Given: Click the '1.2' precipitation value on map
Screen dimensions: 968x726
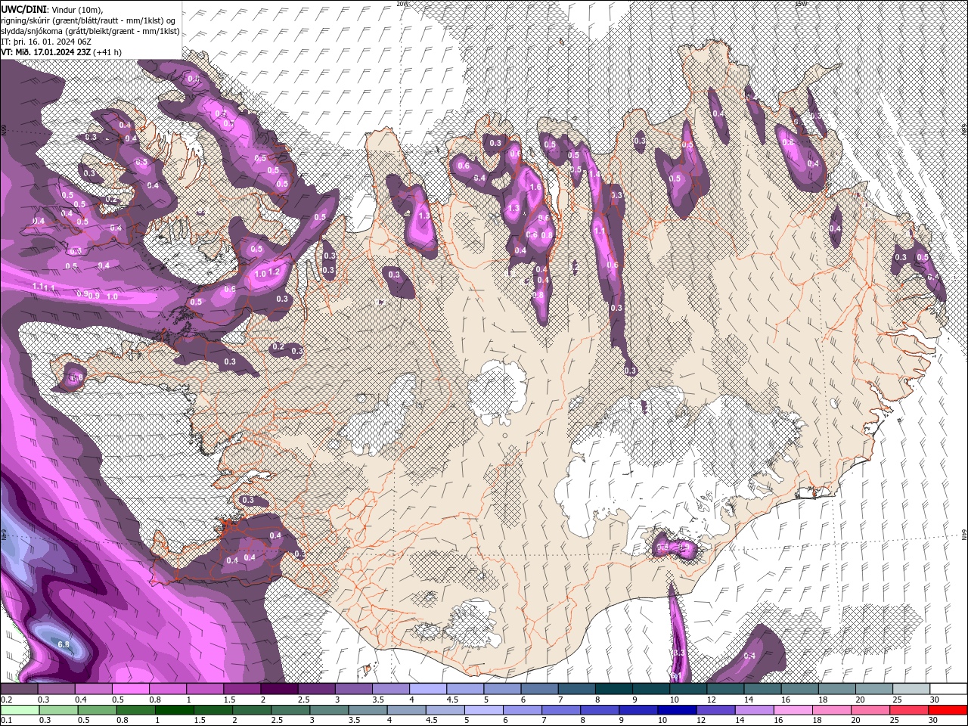Looking at the screenshot, I should pos(275,271).
